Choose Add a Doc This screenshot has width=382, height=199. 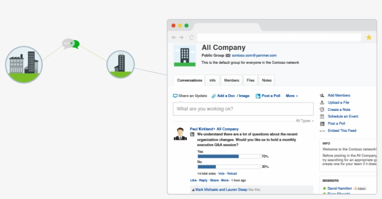[226, 96]
